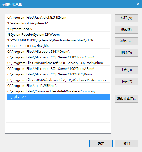Select the SQL Server\100\DTS\Binn\ entry
This screenshot has height=152, width=142.
click(x=58, y=74)
